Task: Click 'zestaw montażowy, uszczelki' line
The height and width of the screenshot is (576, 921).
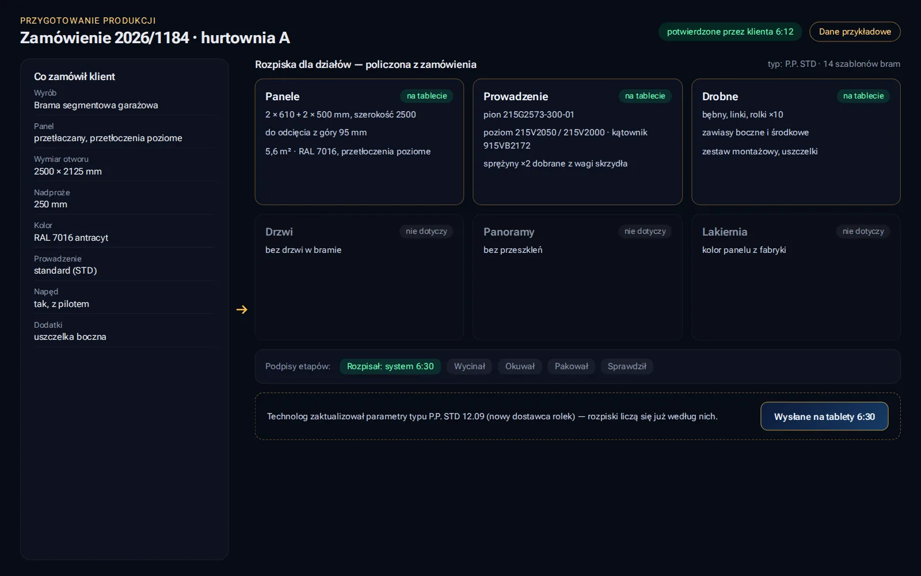Action: click(760, 151)
